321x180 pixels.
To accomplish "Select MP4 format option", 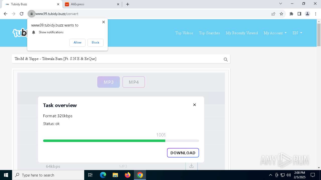I will (x=134, y=82).
